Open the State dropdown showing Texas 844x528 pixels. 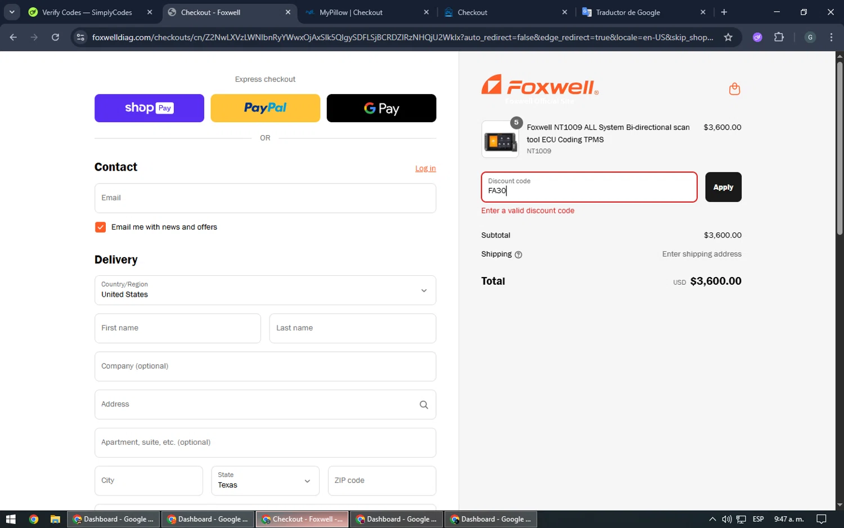pyautogui.click(x=265, y=481)
